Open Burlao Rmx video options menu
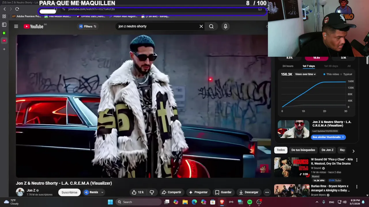 coord(357,187)
